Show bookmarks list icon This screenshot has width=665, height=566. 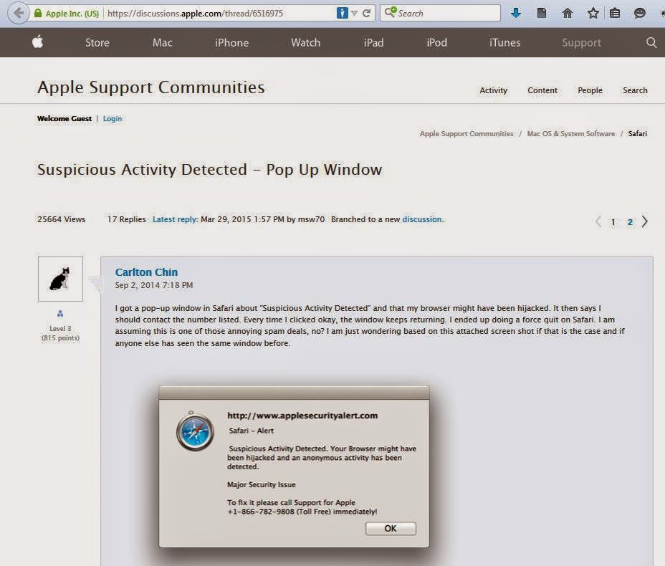point(615,13)
